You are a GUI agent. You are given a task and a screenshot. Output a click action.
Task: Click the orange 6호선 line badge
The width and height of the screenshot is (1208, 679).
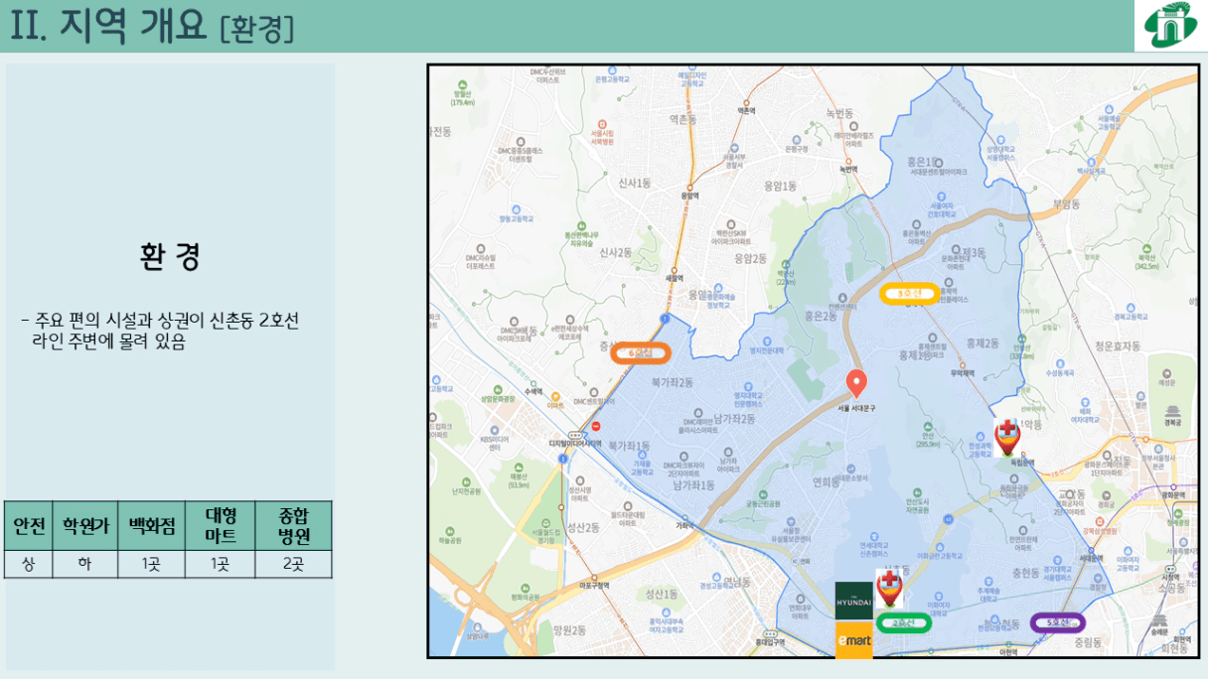(640, 353)
